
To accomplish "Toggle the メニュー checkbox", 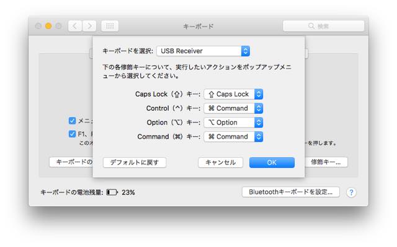I will 72,121.
